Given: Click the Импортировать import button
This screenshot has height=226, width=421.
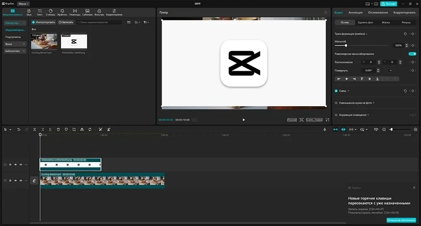Looking at the screenshot, I should (x=43, y=22).
